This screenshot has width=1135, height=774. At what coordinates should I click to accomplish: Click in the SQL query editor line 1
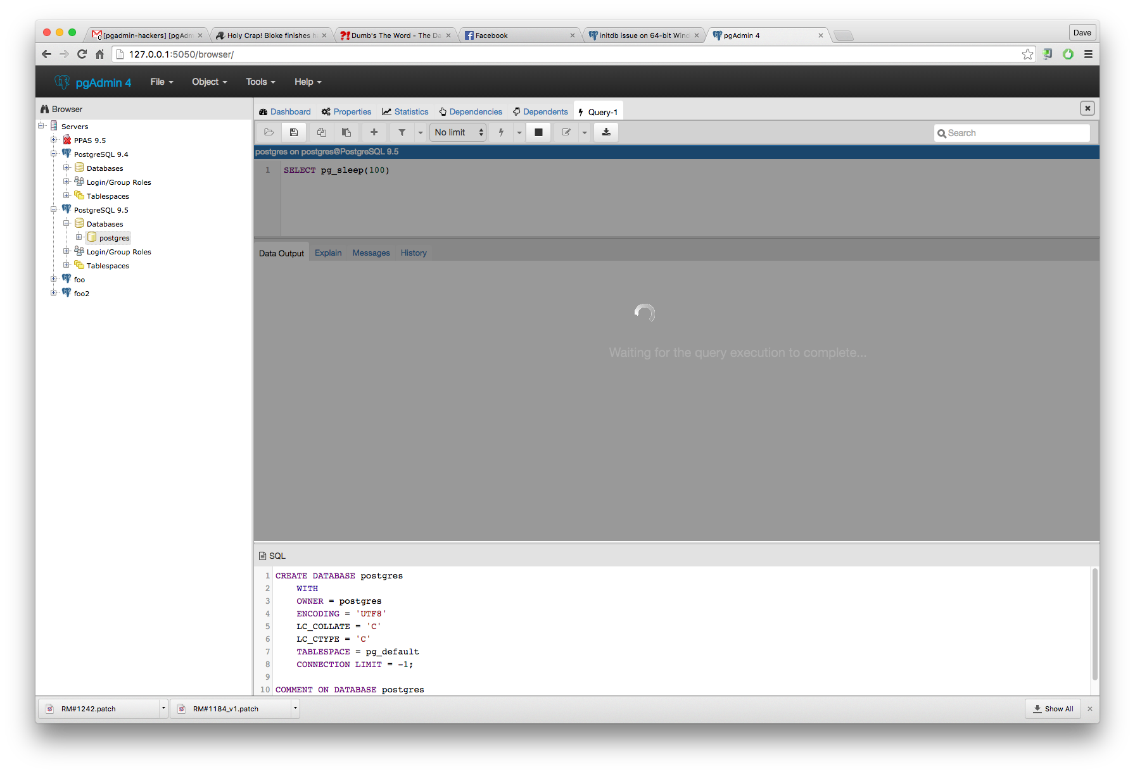tap(336, 170)
